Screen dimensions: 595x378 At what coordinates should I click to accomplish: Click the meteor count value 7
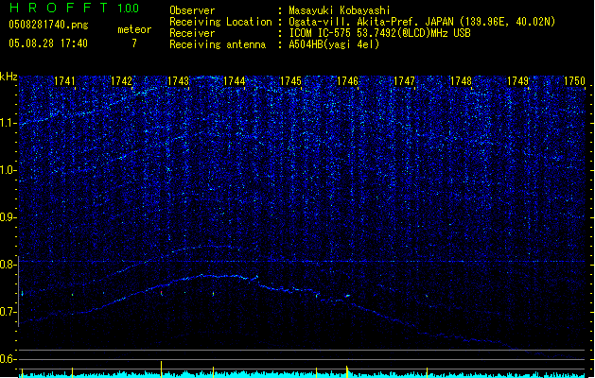(134, 43)
